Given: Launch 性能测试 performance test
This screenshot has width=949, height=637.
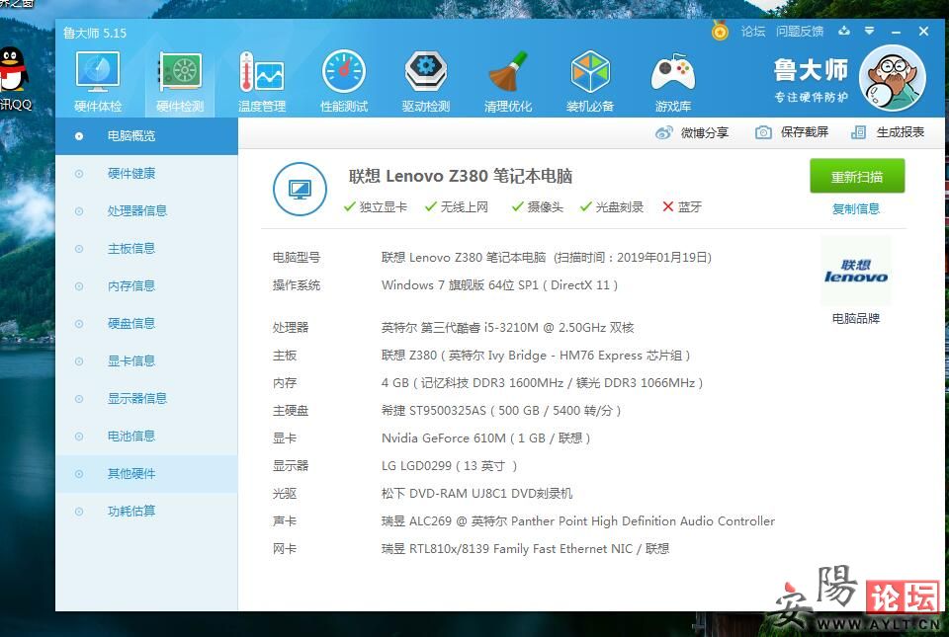Looking at the screenshot, I should [x=344, y=82].
